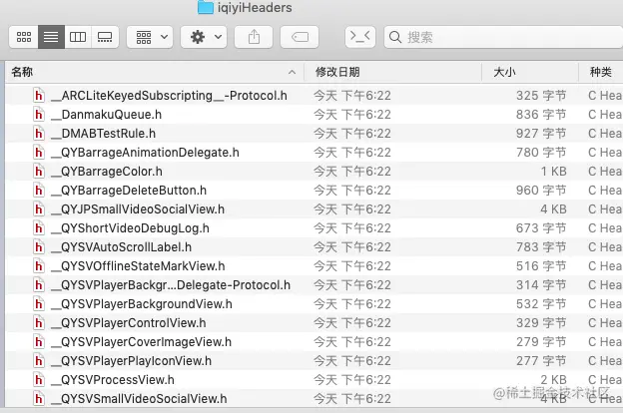Click header file icon of __QYBarrageAnimationDelegate.h
623x413 pixels.
click(x=39, y=153)
